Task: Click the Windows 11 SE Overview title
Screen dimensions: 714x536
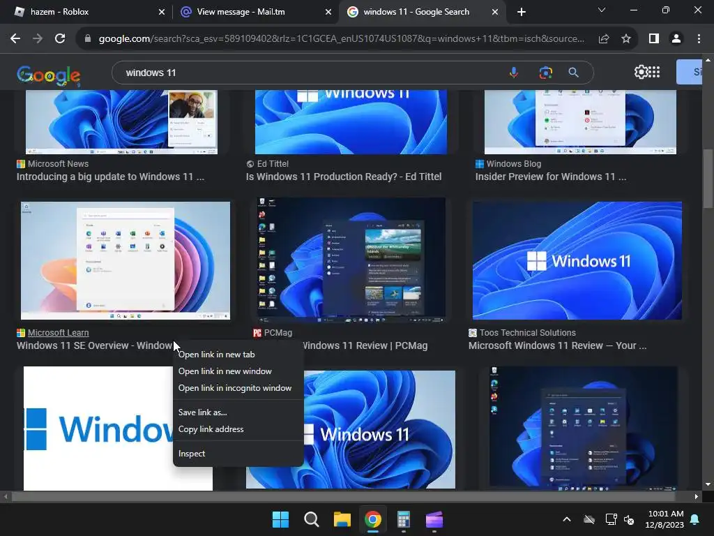Action: pos(95,346)
